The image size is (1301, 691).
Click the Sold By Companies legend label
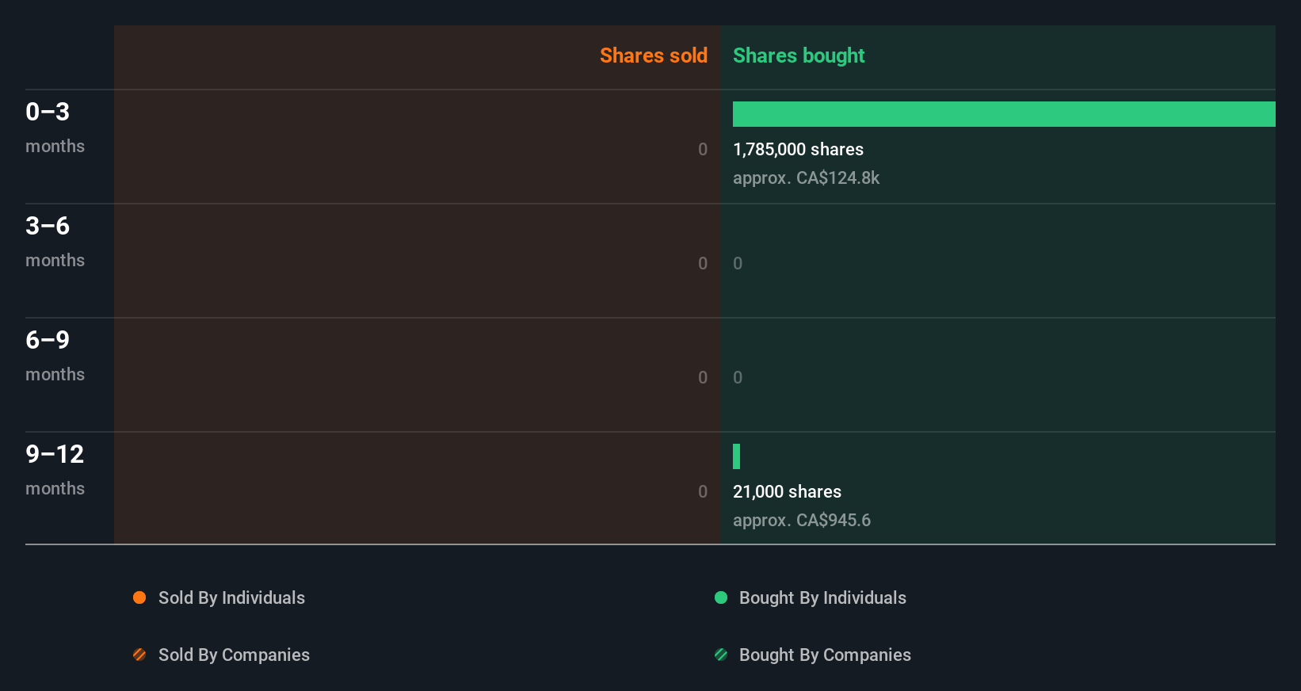pos(234,655)
